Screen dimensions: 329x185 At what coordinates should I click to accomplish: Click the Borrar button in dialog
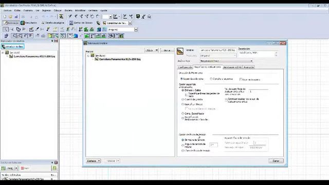(167, 50)
